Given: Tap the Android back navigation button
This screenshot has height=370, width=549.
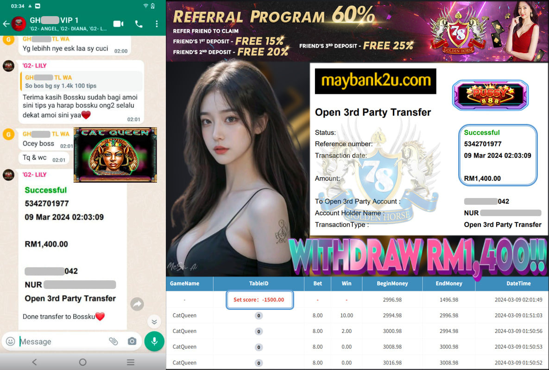Looking at the screenshot, I should (34, 362).
